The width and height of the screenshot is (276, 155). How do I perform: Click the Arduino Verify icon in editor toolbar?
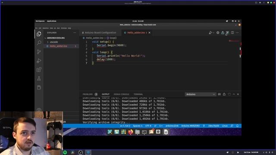pos(227,33)
